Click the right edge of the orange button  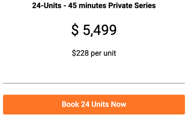(x=184, y=105)
